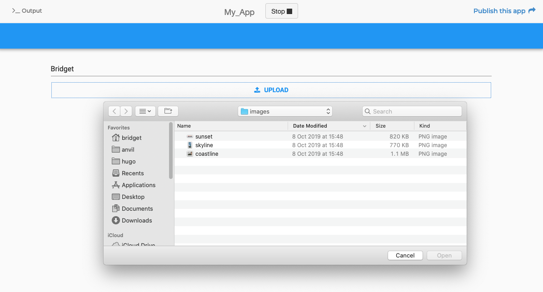The image size is (543, 292).
Task: Click the back navigation arrow
Action: tap(114, 111)
